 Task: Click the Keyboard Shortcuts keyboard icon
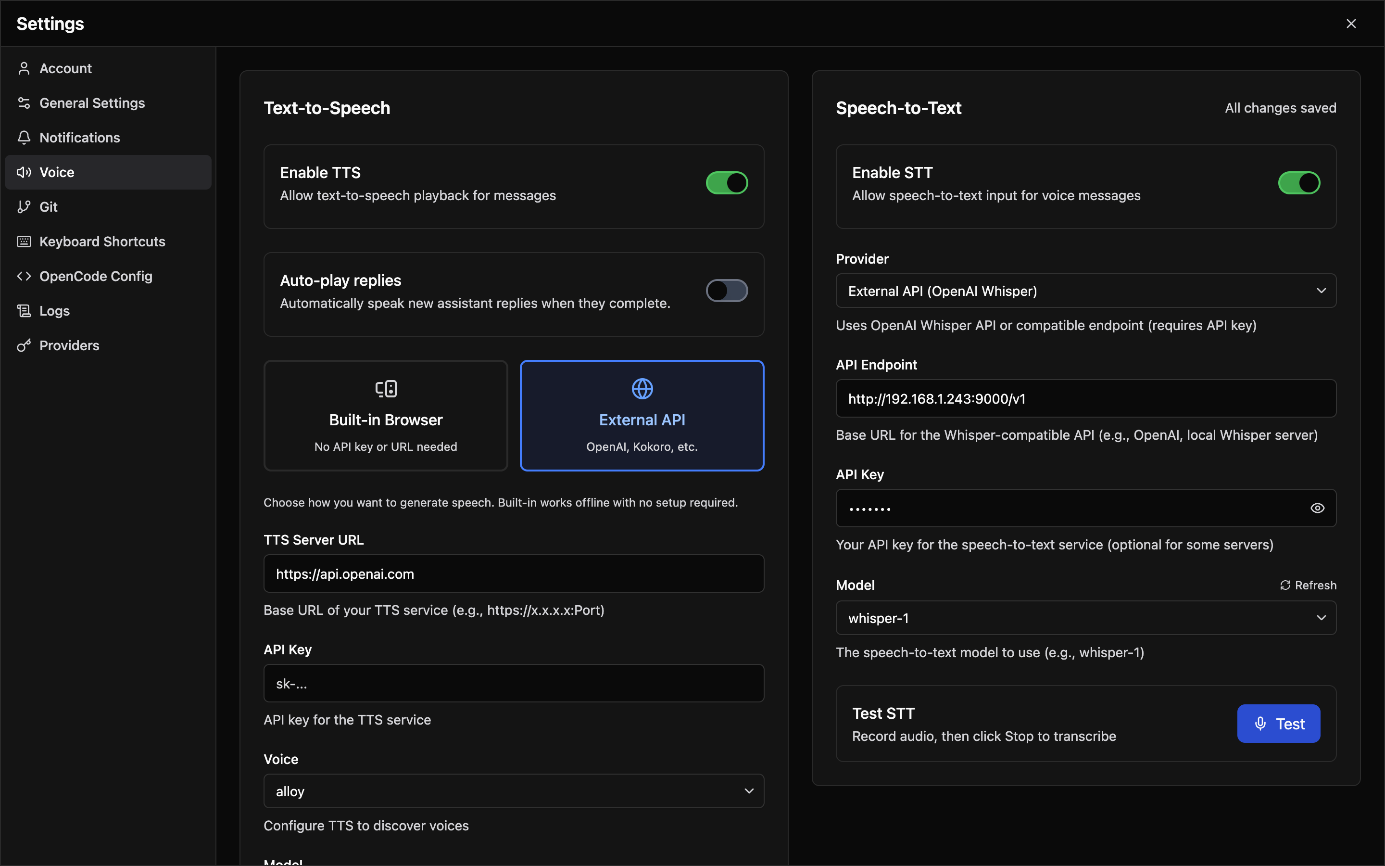click(24, 242)
